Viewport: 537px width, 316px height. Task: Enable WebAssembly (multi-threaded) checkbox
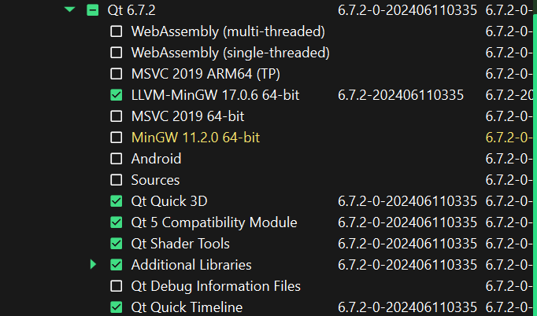coord(117,31)
